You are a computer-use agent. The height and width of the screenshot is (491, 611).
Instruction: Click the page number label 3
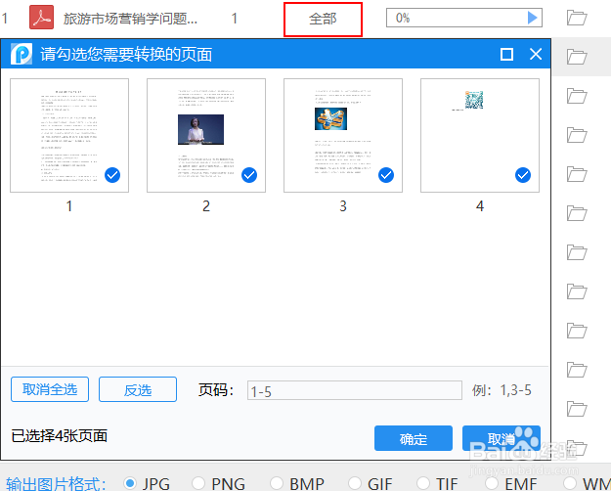[x=343, y=206]
